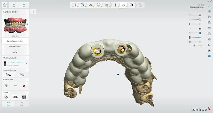Choose the first view cube icon below Help
The width and height of the screenshot is (213, 113).
209,12
